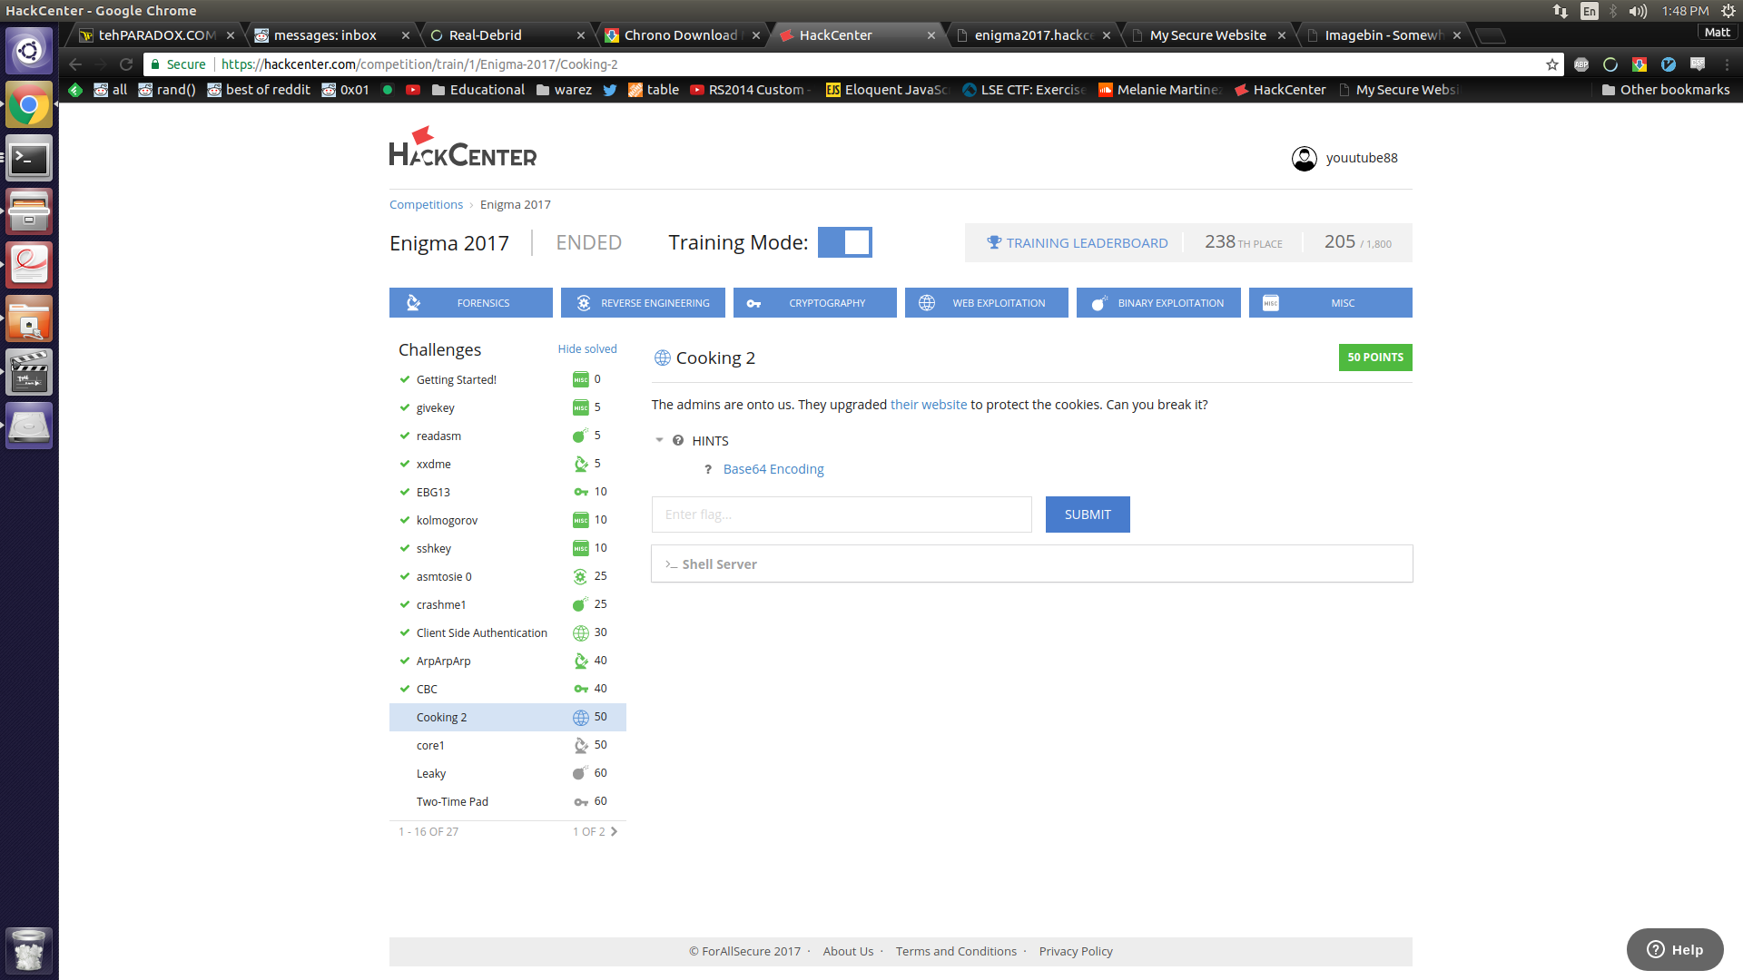Open the Chrome menu (three dots)

pyautogui.click(x=1728, y=64)
